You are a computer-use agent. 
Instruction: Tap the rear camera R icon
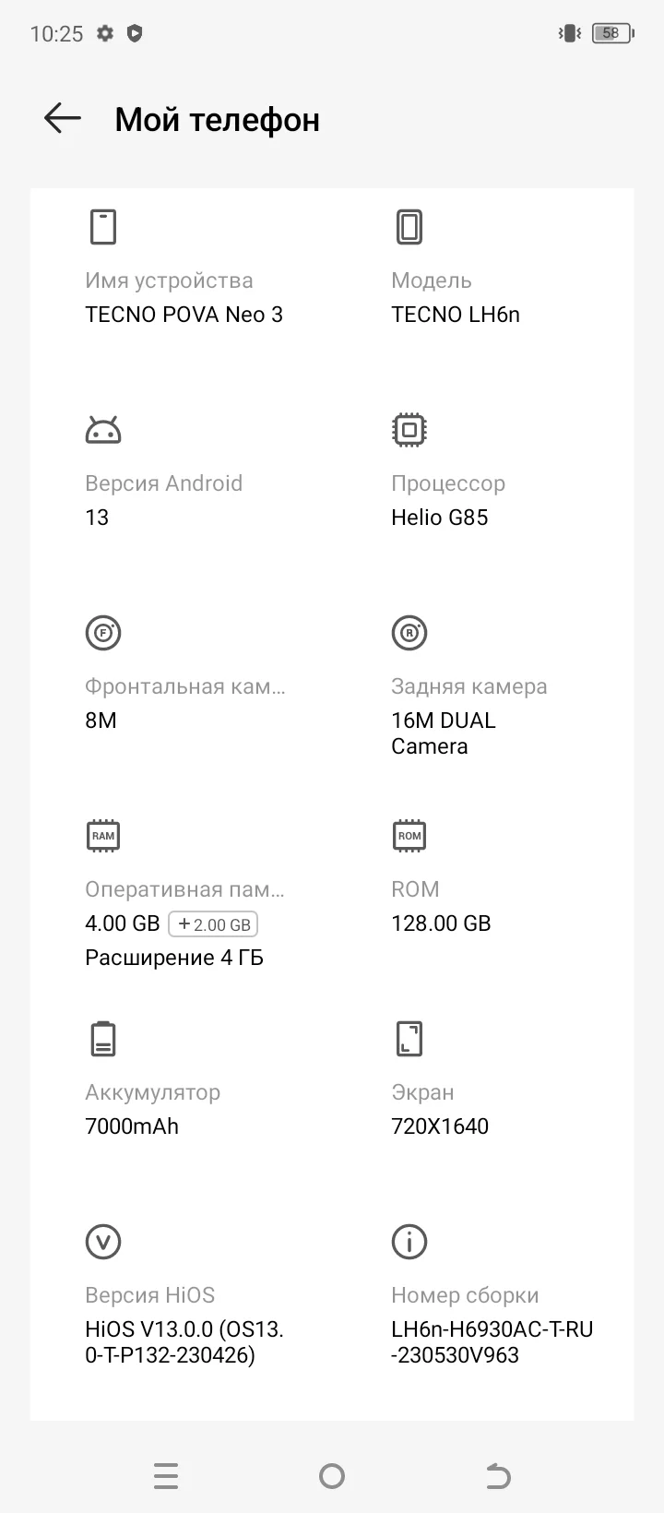point(409,633)
